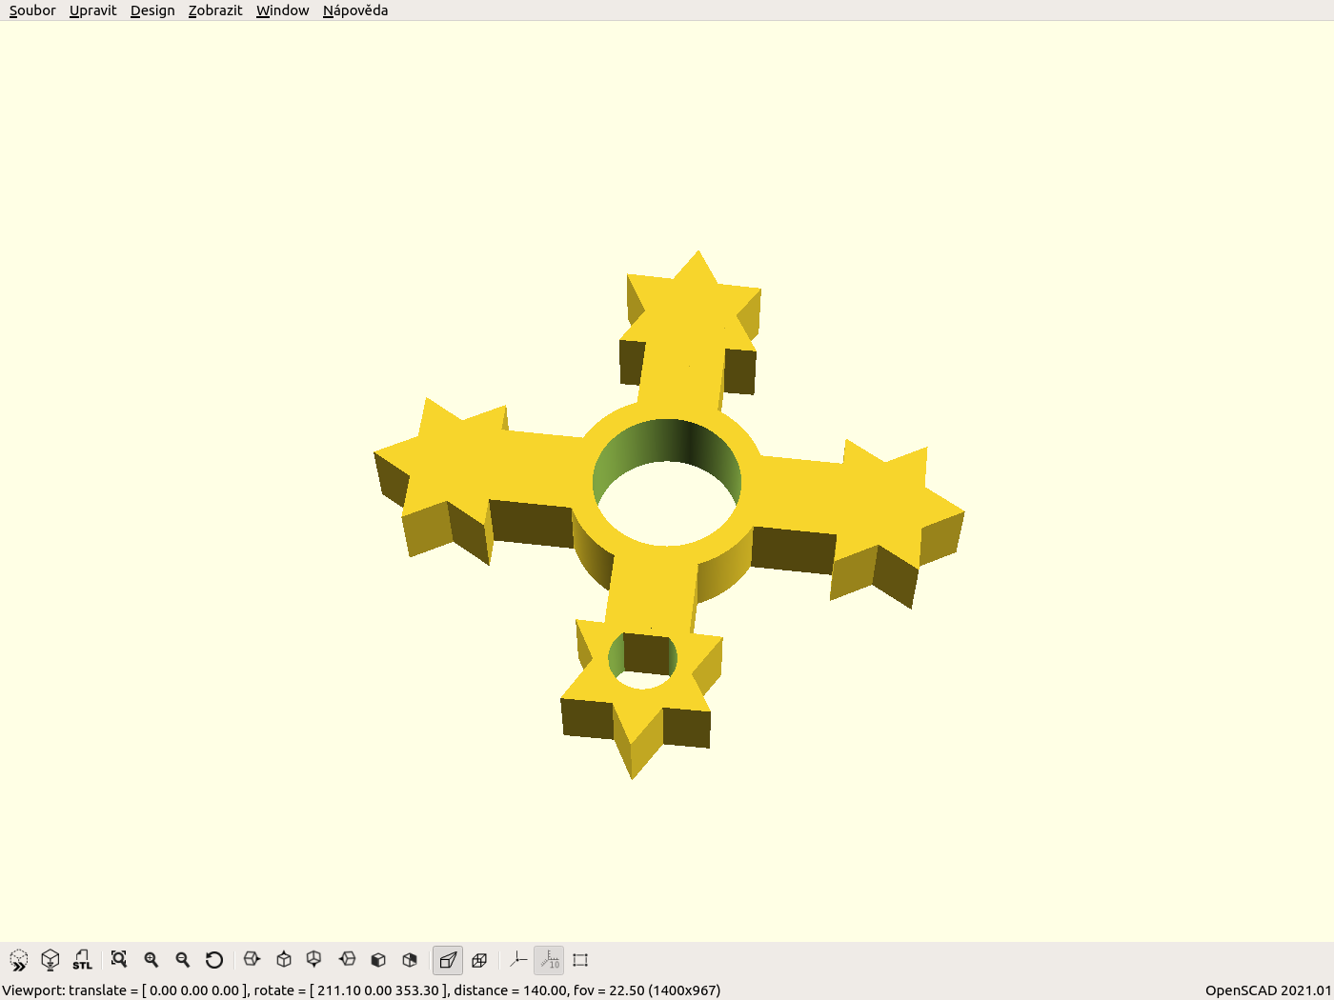Switch to Left view cube icon

point(348,960)
